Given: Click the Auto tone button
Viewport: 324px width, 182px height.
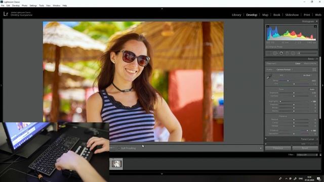Looking at the screenshot, I should click(312, 89).
